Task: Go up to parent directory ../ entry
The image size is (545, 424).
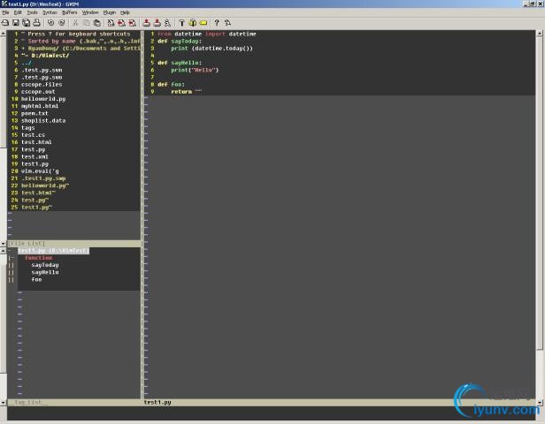Action: (x=27, y=64)
